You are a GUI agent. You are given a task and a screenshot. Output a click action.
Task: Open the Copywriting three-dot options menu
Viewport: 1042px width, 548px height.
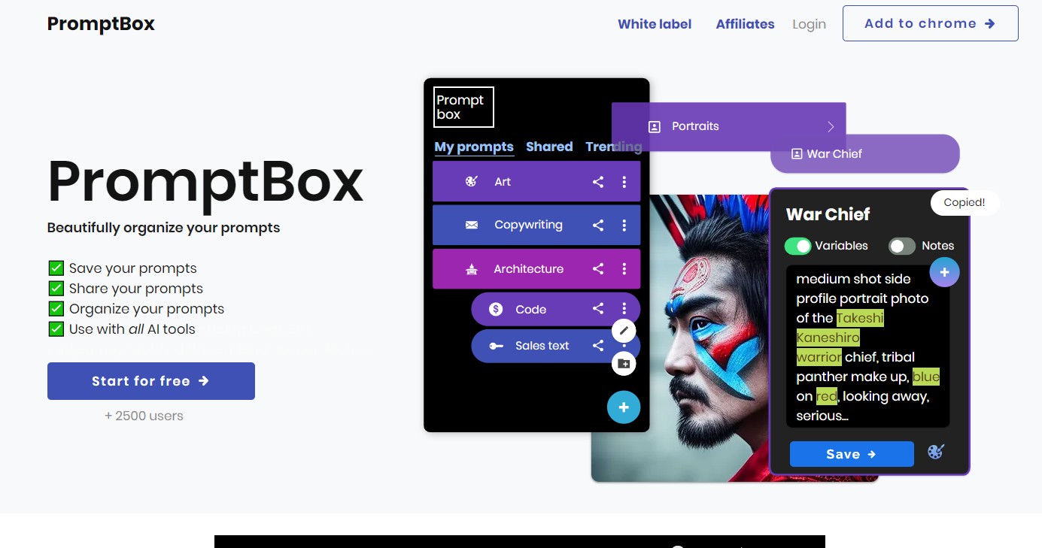624,225
